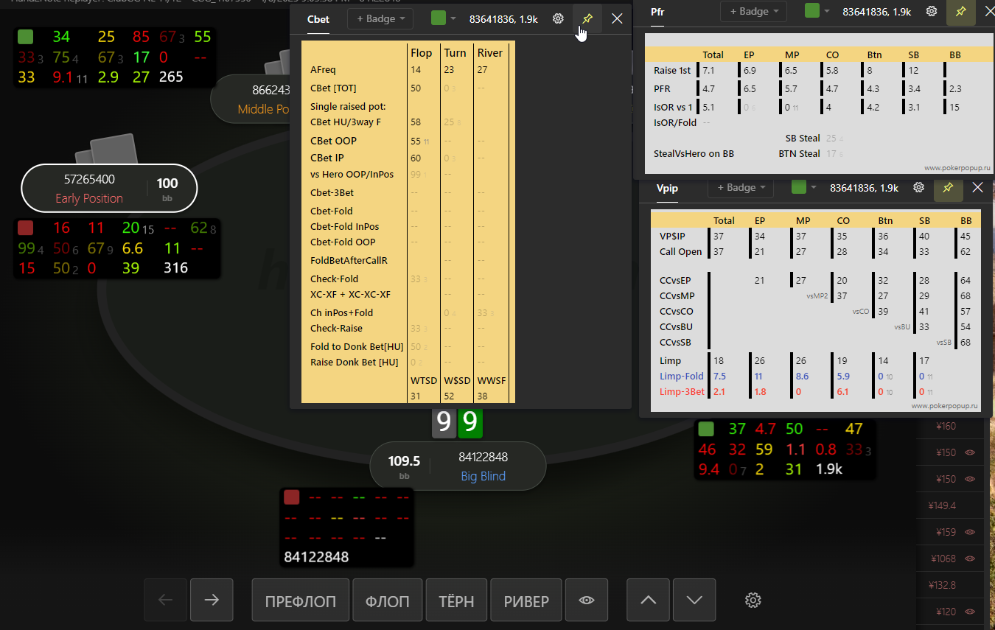Image resolution: width=995 pixels, height=630 pixels.
Task: Click BTN Steal label in Pfr popup
Action: 800,153
